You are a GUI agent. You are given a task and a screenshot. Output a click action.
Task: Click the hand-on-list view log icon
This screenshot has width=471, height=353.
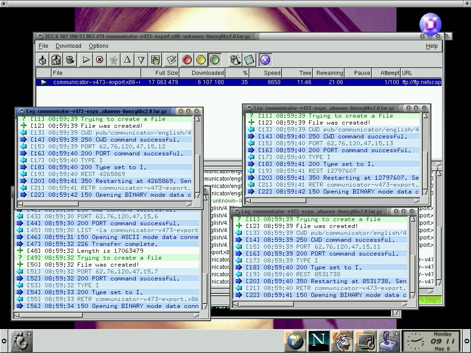click(155, 60)
